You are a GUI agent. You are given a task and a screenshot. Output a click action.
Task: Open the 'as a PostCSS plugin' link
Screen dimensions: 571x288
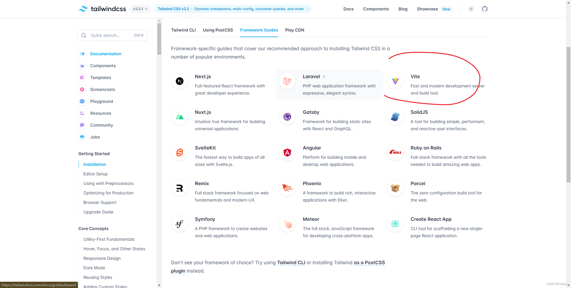click(369, 263)
